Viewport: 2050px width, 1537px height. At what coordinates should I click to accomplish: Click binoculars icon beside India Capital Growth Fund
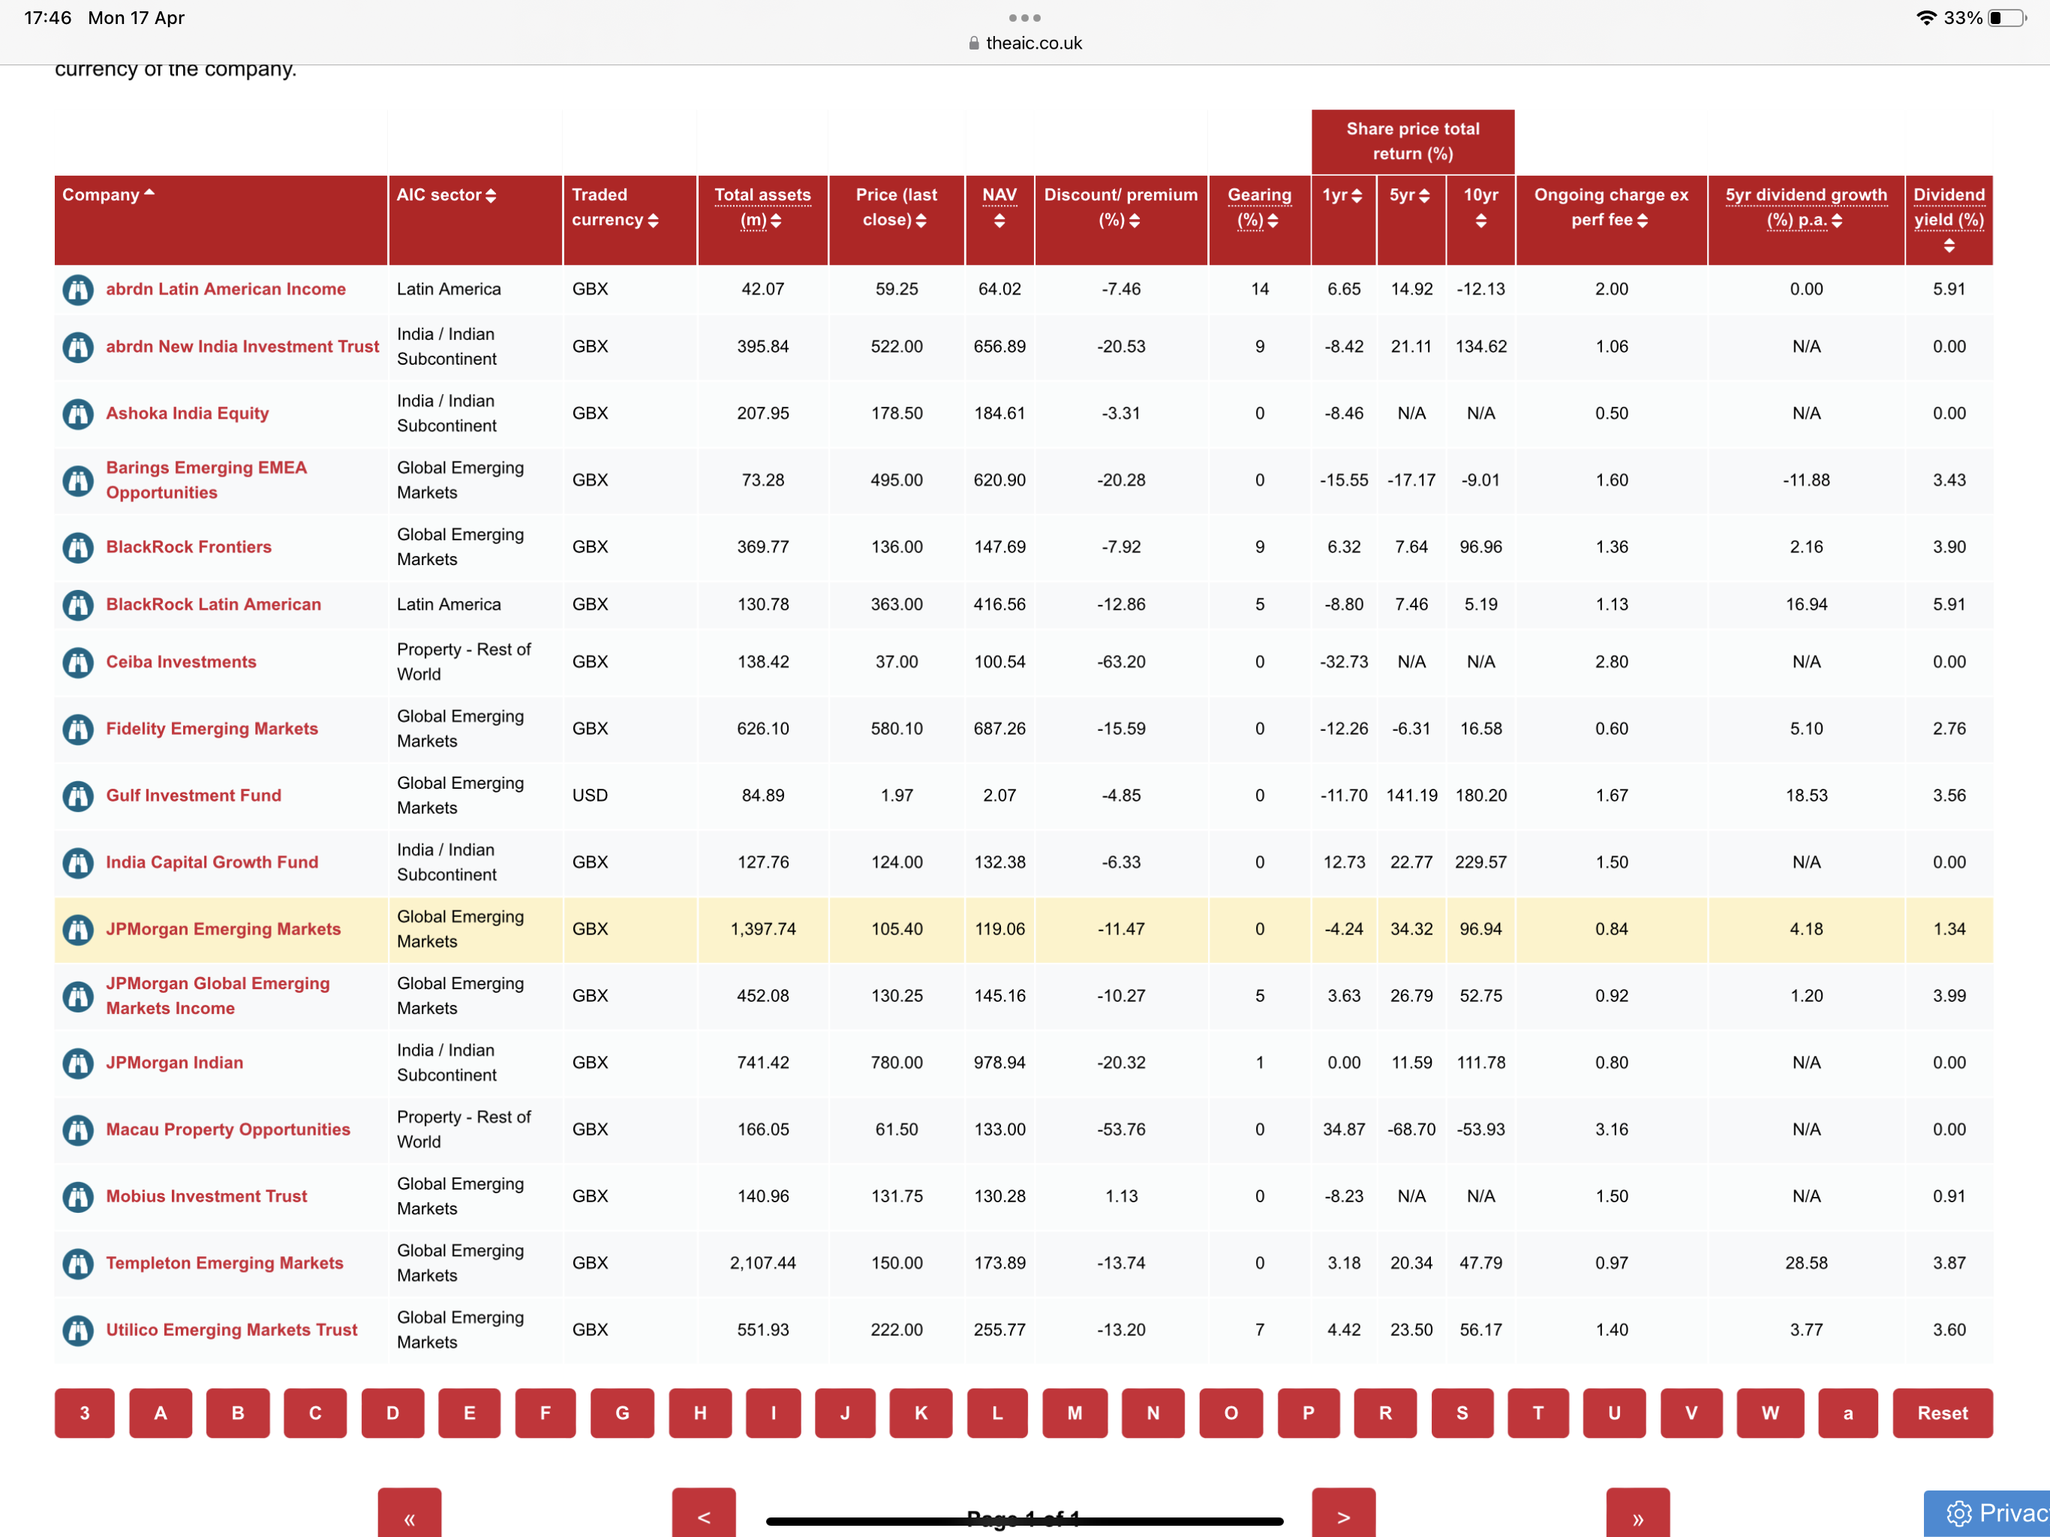pos(78,862)
